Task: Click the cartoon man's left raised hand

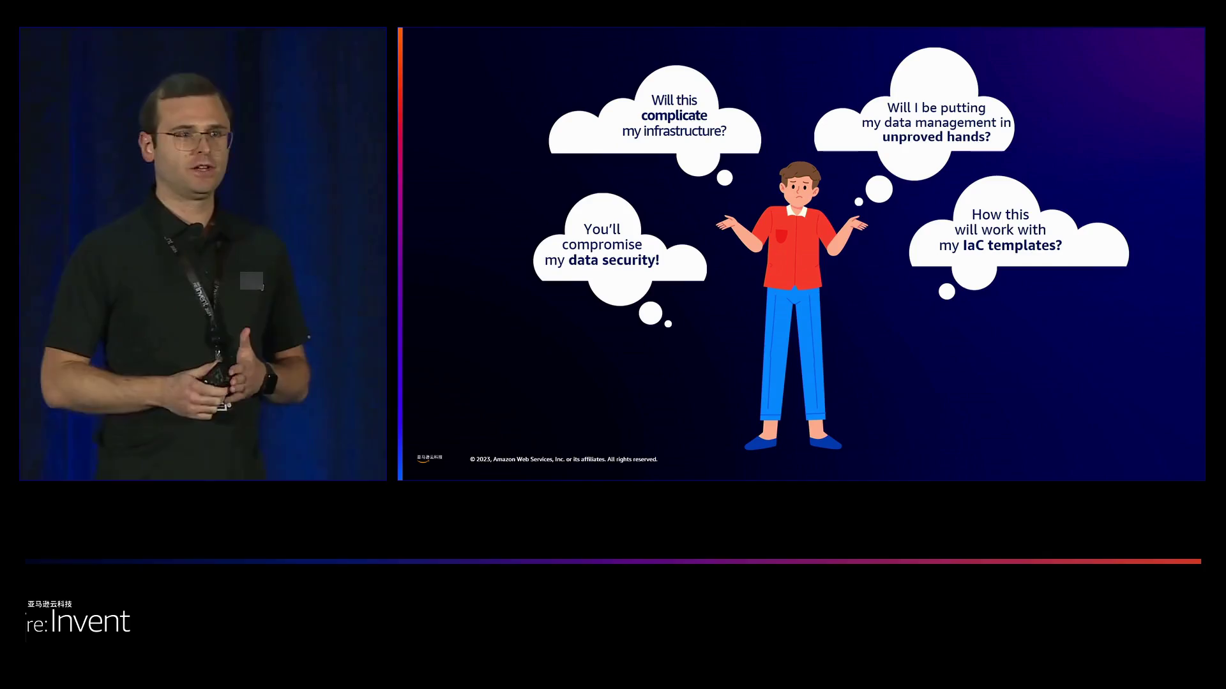Action: (727, 223)
